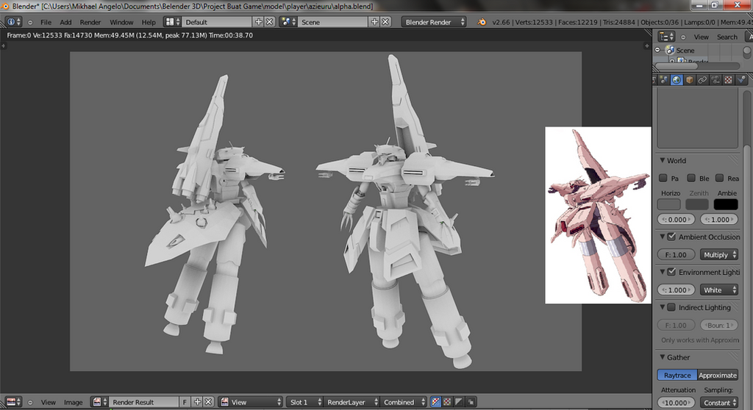Select the World properties tab

click(x=677, y=79)
